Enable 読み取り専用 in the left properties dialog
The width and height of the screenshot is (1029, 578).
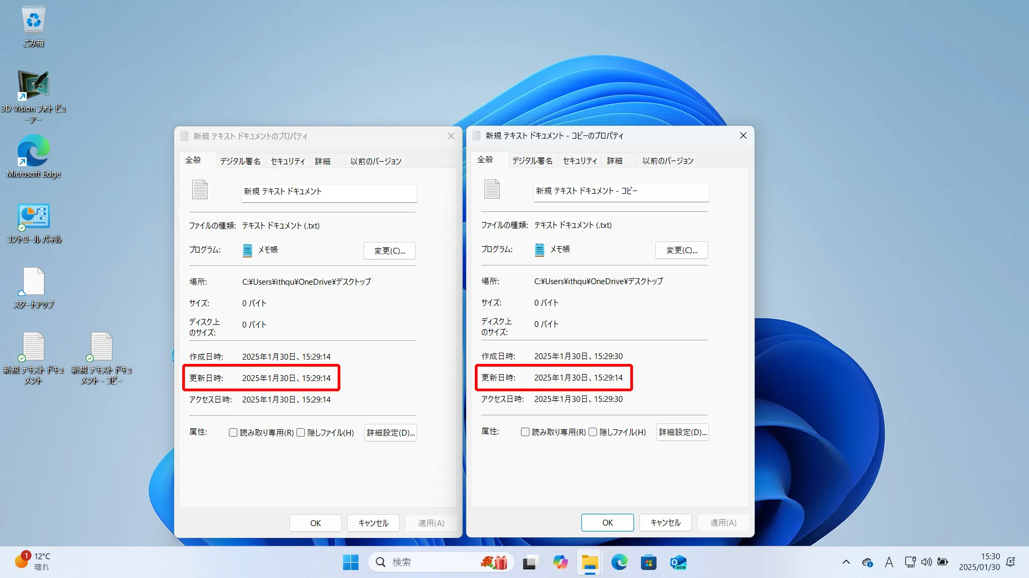[x=233, y=432]
